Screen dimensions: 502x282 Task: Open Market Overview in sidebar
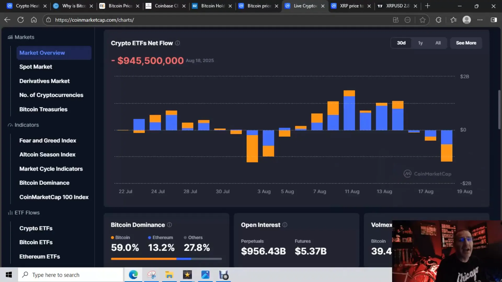[x=54, y=53]
